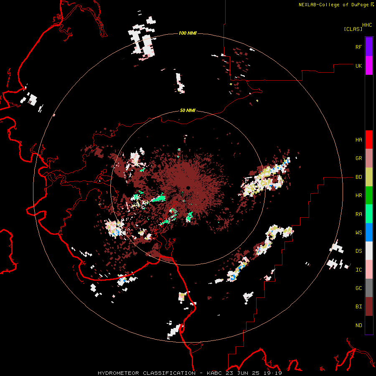Click the UK magenta legend swatch
The image size is (376, 376).
click(369, 65)
